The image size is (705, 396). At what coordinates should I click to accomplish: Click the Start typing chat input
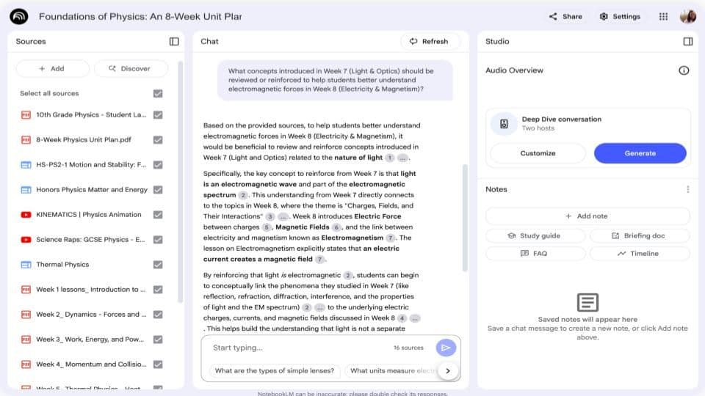click(x=294, y=348)
